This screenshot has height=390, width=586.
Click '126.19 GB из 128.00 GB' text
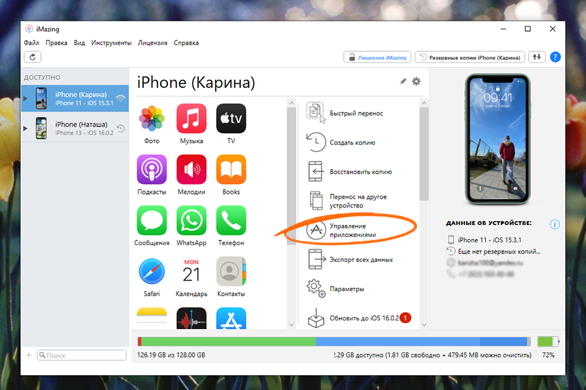click(x=171, y=355)
